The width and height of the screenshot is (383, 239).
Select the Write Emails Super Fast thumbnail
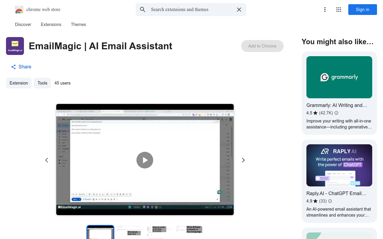click(130, 232)
